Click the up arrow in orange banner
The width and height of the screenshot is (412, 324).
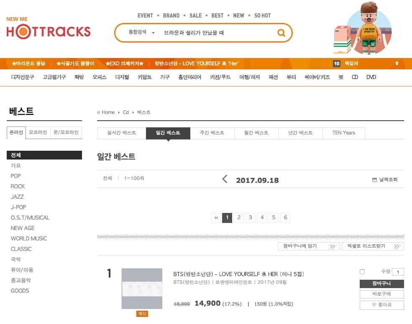397,63
